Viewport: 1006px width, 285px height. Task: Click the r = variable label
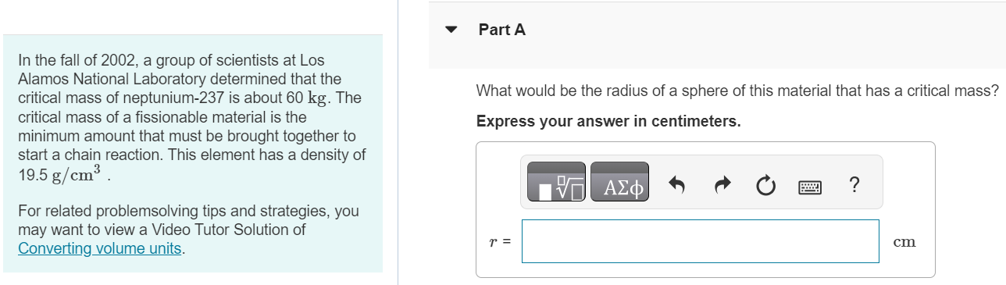pos(499,242)
